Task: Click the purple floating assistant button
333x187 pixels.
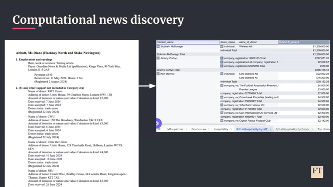Action: (158, 123)
